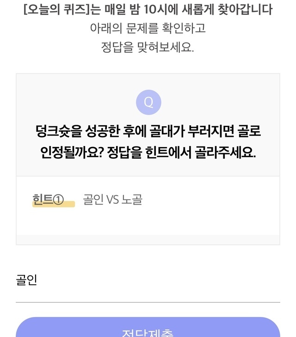The width and height of the screenshot is (296, 337).
Task: Click the VS text between hint options
Action: click(x=113, y=200)
